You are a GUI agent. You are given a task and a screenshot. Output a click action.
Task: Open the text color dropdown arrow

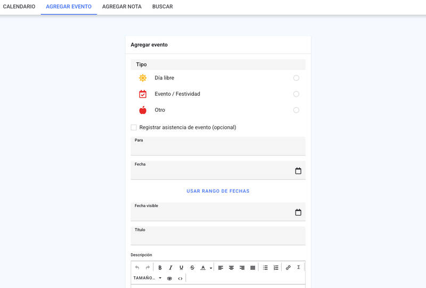(x=211, y=268)
